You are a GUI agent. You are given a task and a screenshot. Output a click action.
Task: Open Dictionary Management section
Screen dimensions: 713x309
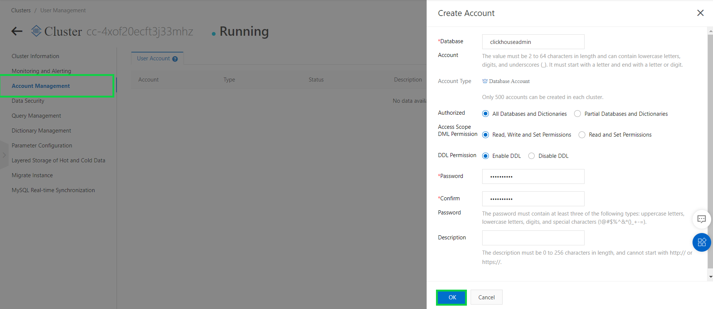click(x=41, y=131)
